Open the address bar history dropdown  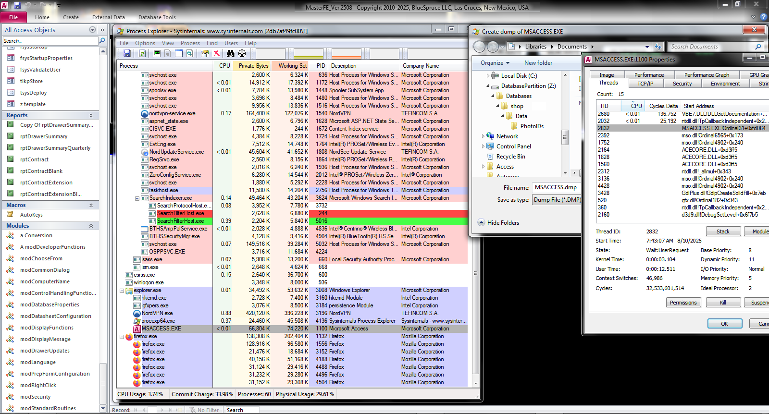pyautogui.click(x=647, y=47)
